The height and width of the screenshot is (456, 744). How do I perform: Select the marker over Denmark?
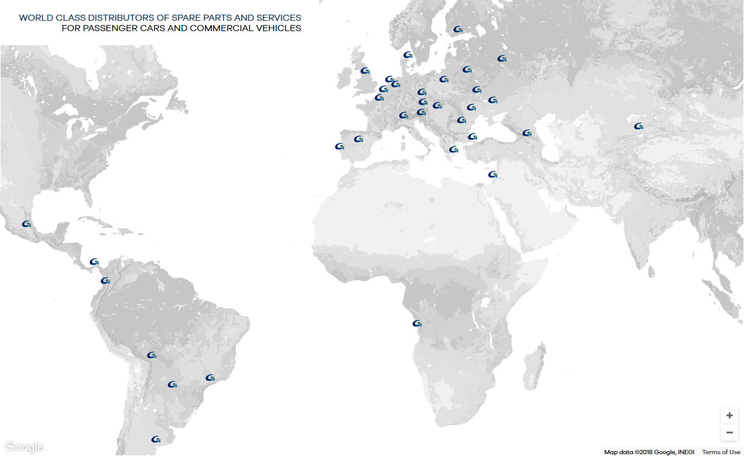pyautogui.click(x=408, y=55)
